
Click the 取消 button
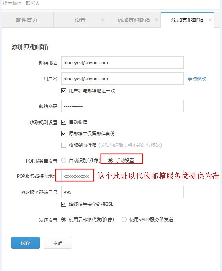pos(58,243)
